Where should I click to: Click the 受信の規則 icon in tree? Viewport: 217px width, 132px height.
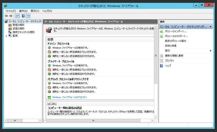tap(10, 25)
